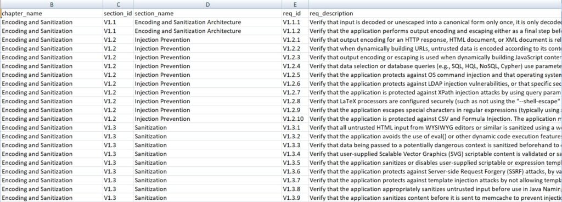
Task: Select cell with req_id V1.3.1
Action: click(295, 127)
